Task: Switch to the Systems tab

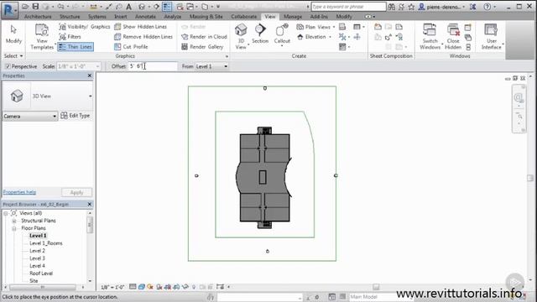Action: [x=97, y=17]
